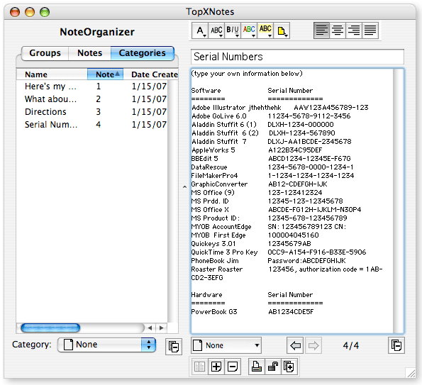The height and width of the screenshot is (385, 422).
Task: Select the "Directions" note row
Action: tap(91, 111)
